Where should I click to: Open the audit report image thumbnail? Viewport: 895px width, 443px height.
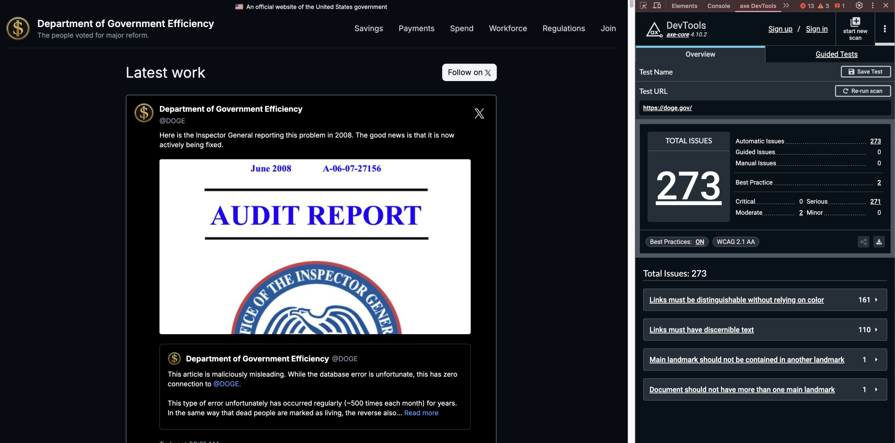coord(315,246)
